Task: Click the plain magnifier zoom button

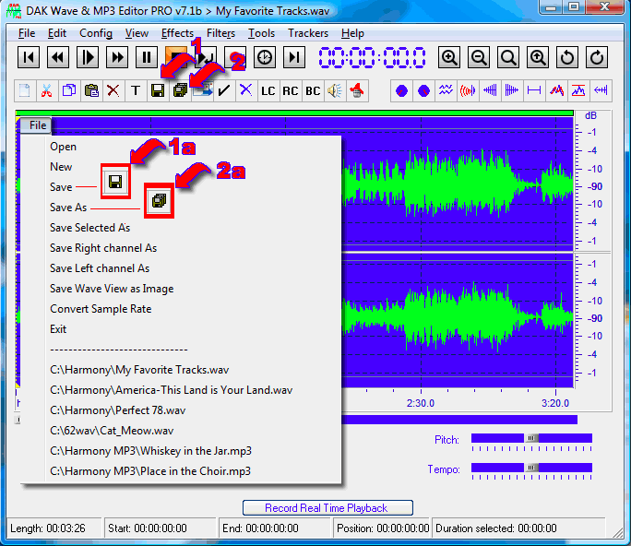Action: pos(508,57)
